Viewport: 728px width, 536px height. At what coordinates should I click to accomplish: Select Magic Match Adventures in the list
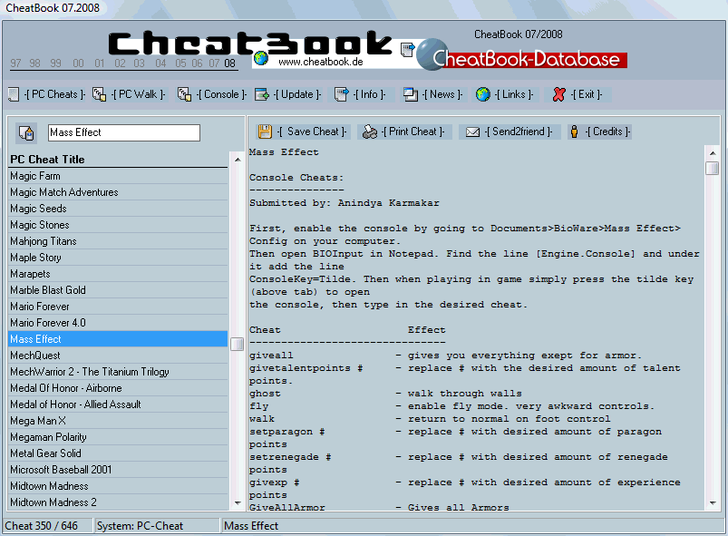118,192
